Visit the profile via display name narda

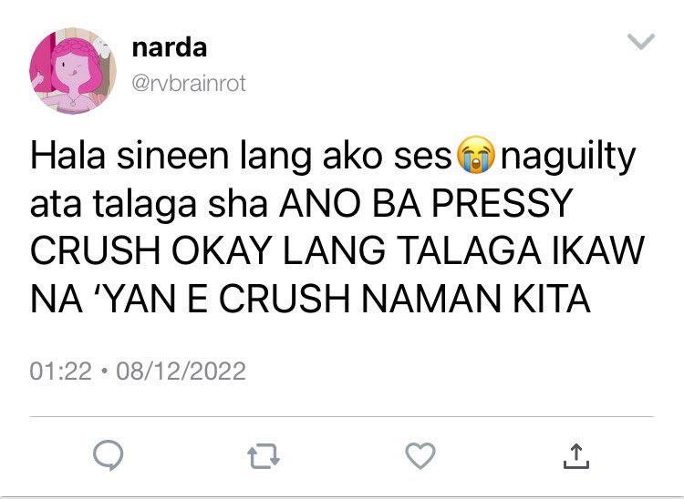coord(170,48)
